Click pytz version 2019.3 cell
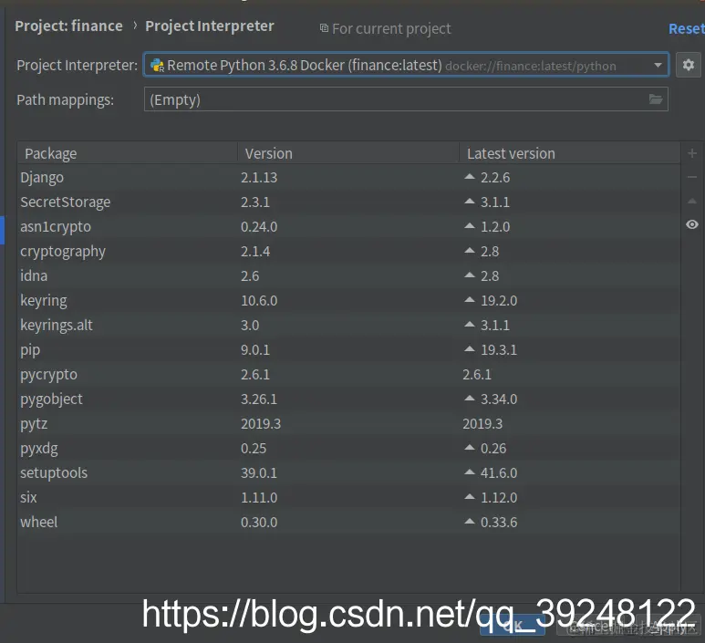Screen dimensions: 705x643 261,423
